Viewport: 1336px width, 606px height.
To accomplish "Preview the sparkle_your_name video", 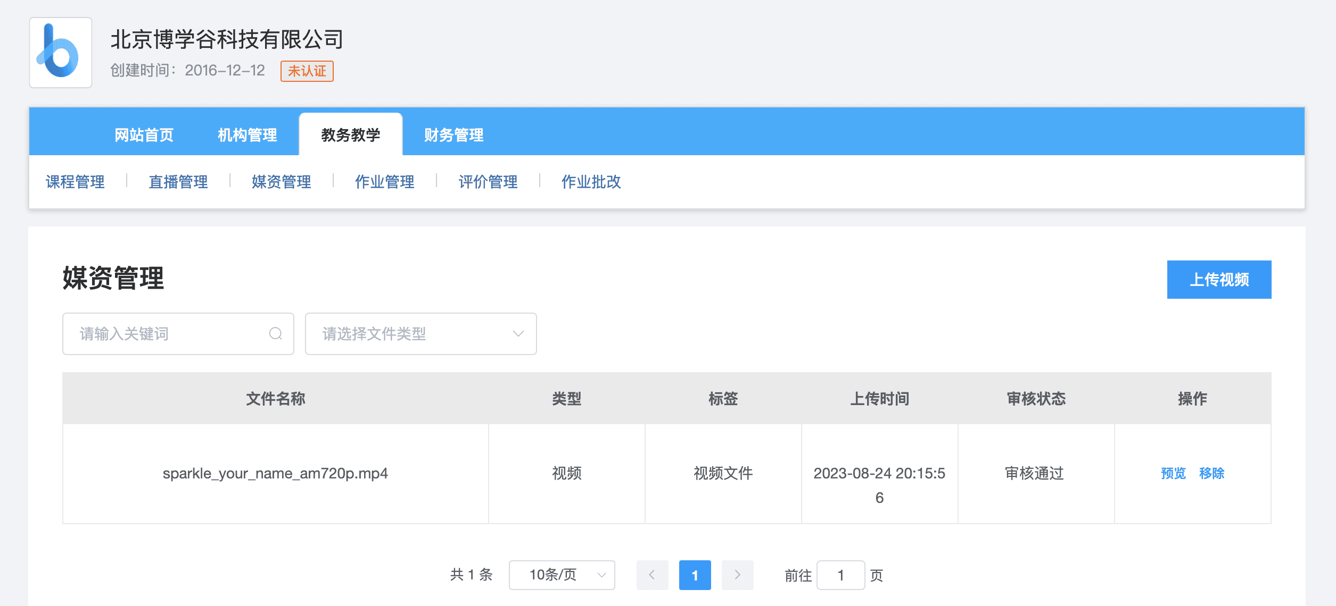I will tap(1173, 473).
